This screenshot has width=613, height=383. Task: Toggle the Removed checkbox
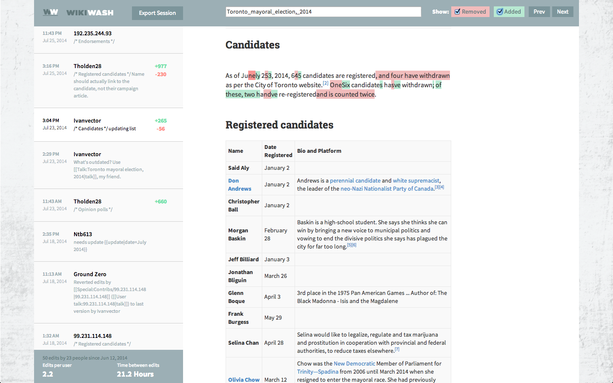coord(458,12)
